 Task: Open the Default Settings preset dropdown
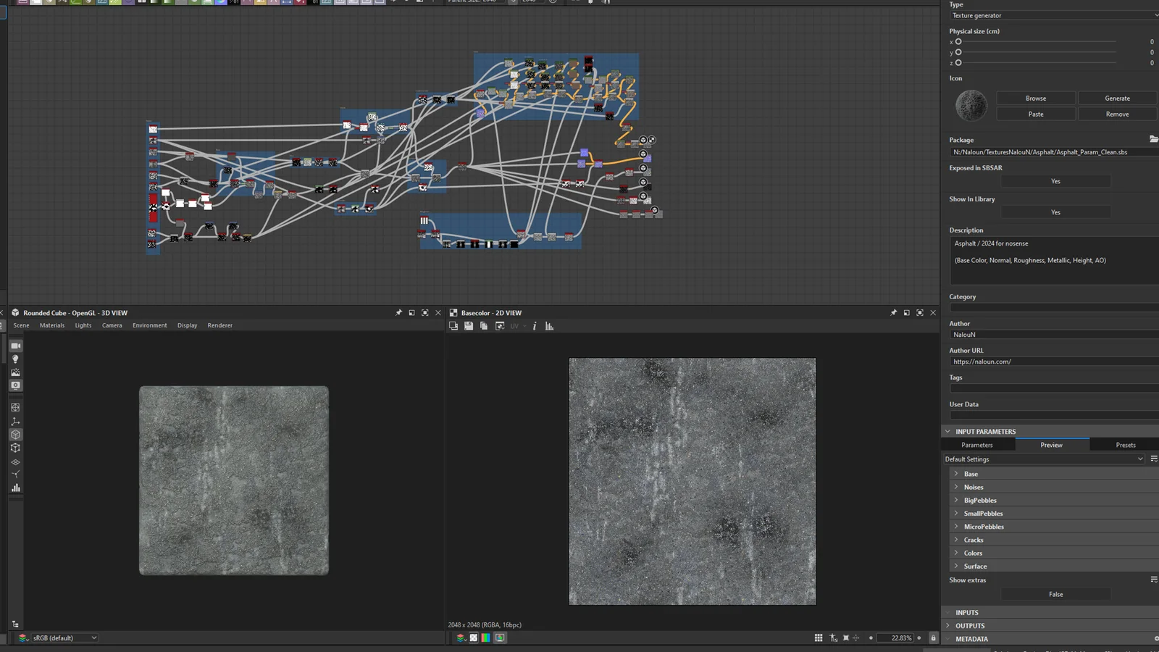pos(1043,459)
